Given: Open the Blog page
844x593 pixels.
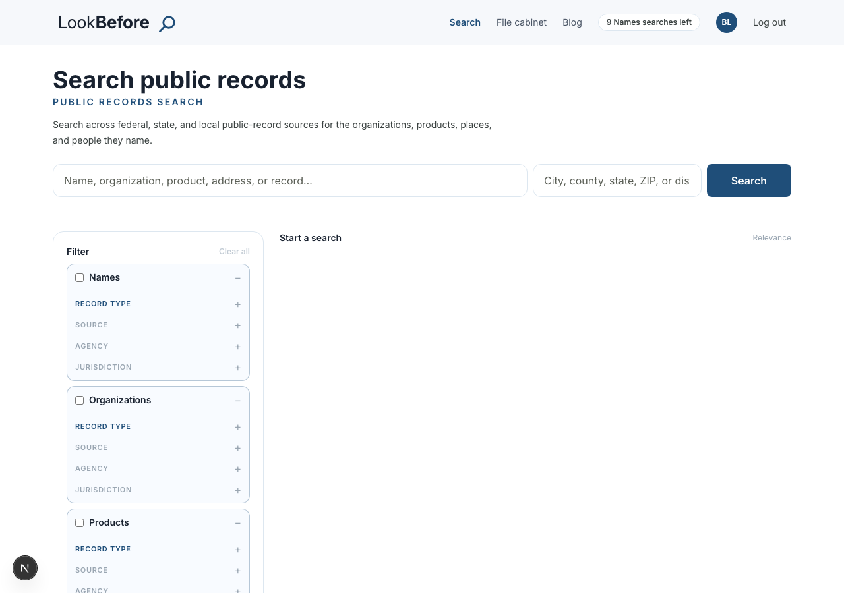Looking at the screenshot, I should pos(572,22).
